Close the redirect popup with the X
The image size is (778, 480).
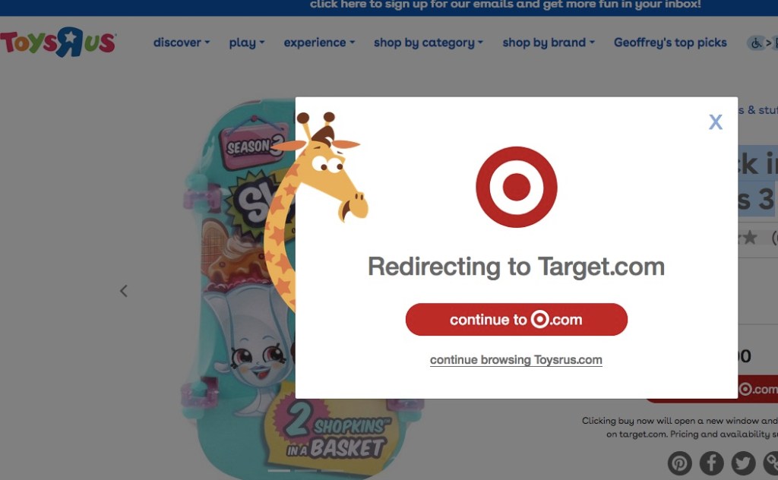point(715,122)
